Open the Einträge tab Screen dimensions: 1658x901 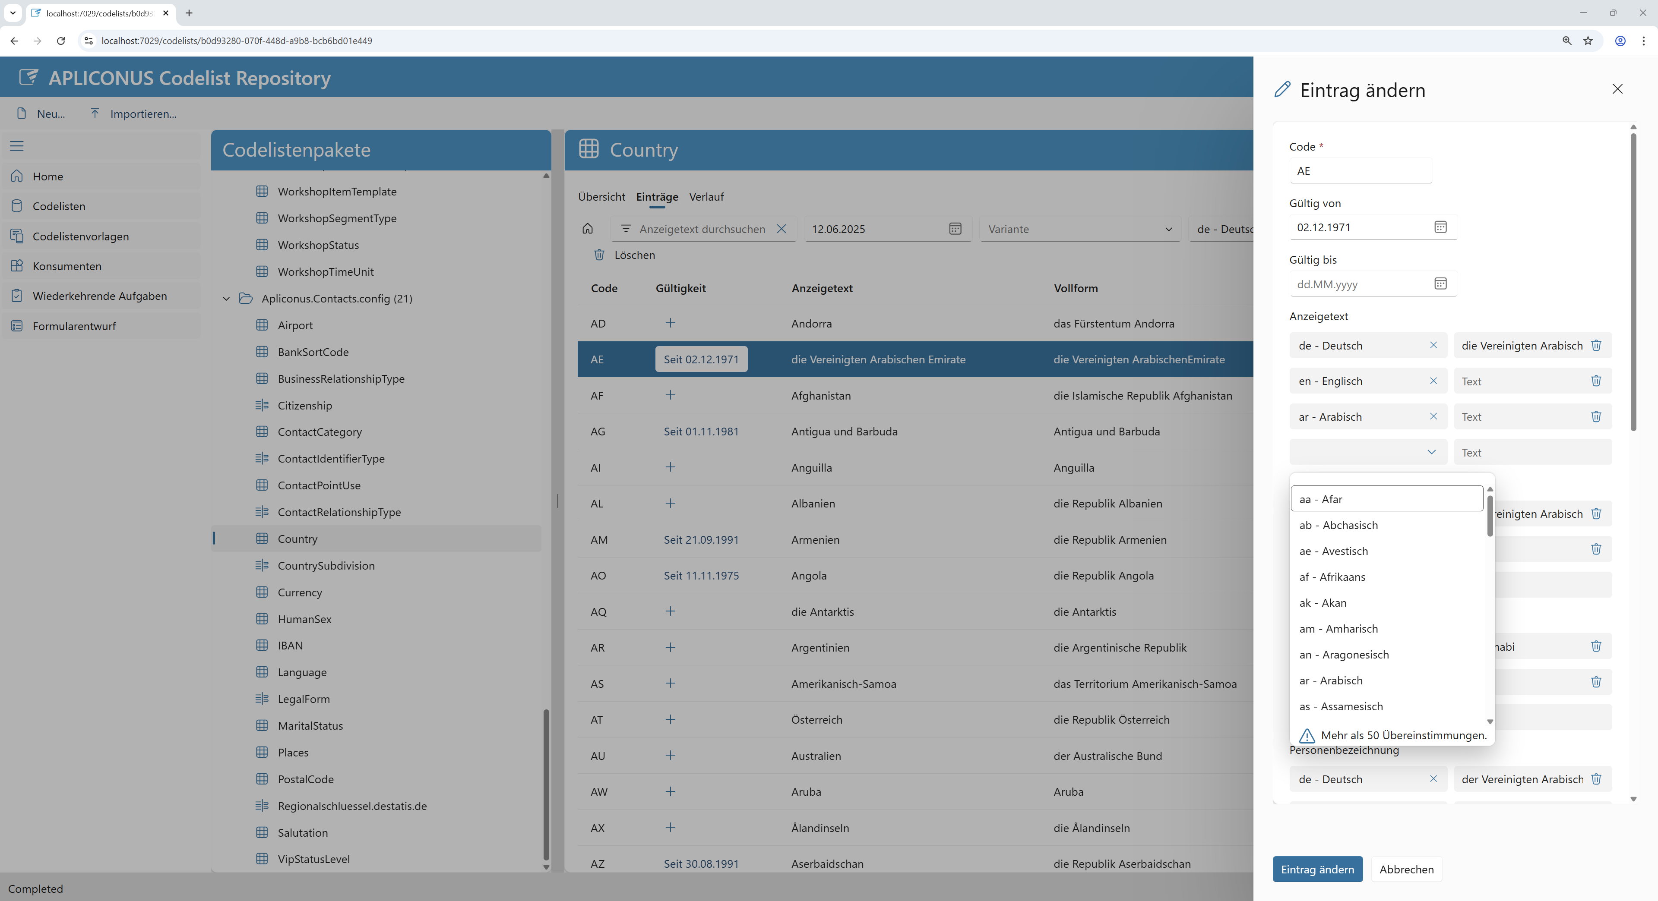click(656, 197)
